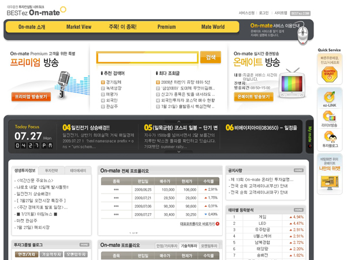Screen dimensions: 347x260
Task: Click the 온메이트 방송보기 button
Action: coord(254,97)
